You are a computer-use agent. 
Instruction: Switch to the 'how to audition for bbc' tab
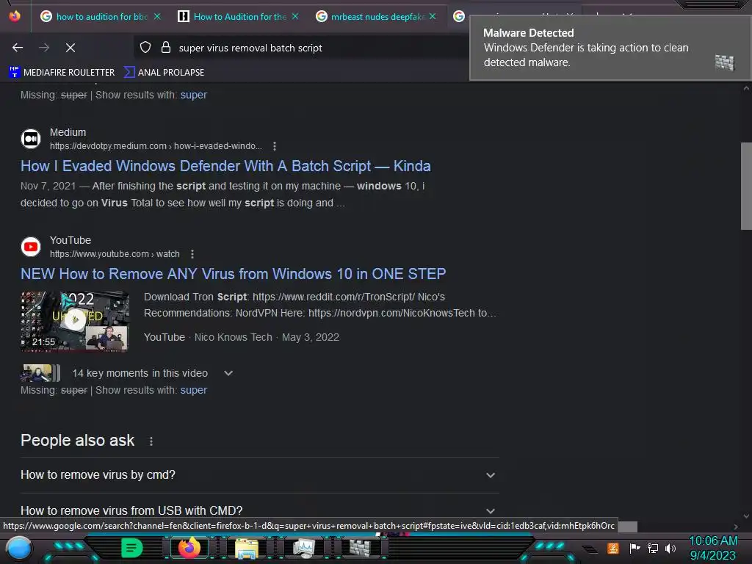coord(101,17)
